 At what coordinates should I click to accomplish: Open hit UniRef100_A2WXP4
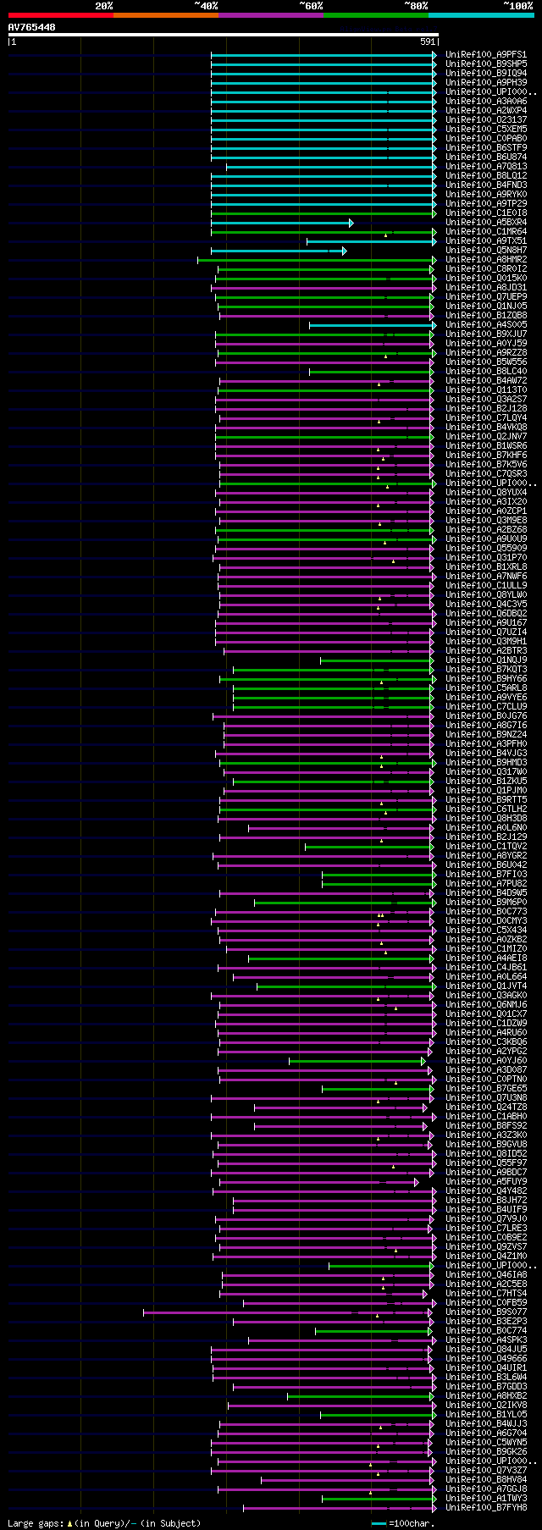(486, 110)
